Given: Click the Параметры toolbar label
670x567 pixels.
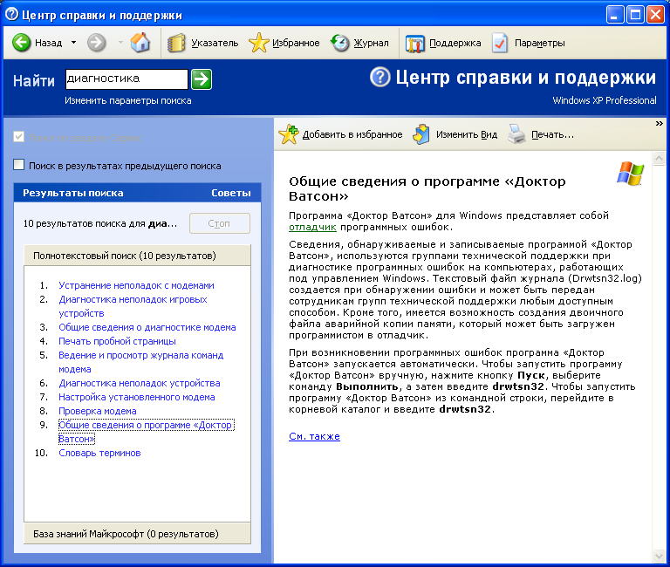Looking at the screenshot, I should coord(539,43).
